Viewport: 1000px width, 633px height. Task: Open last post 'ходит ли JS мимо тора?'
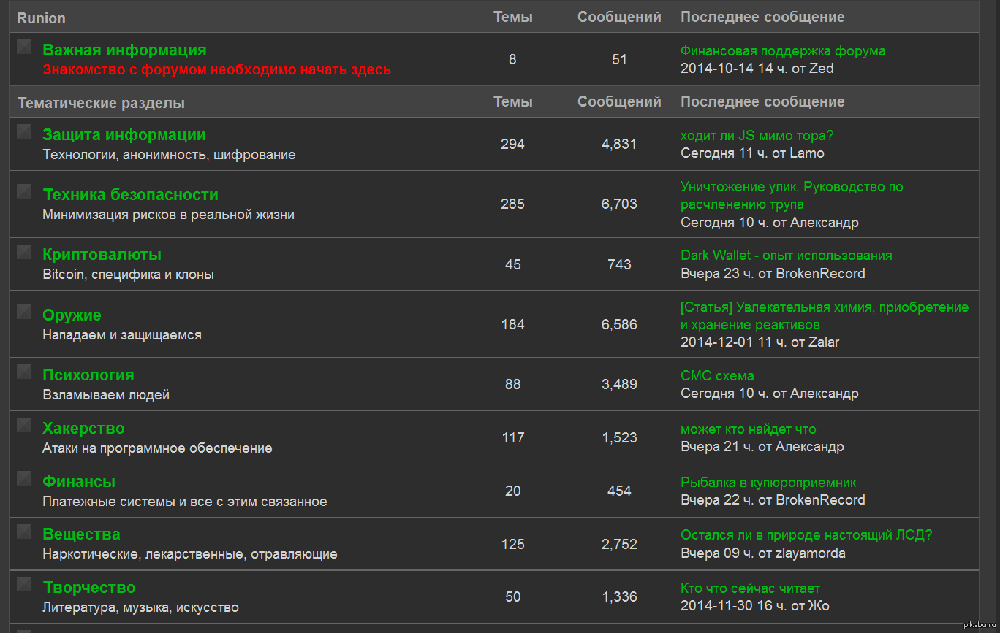(757, 136)
